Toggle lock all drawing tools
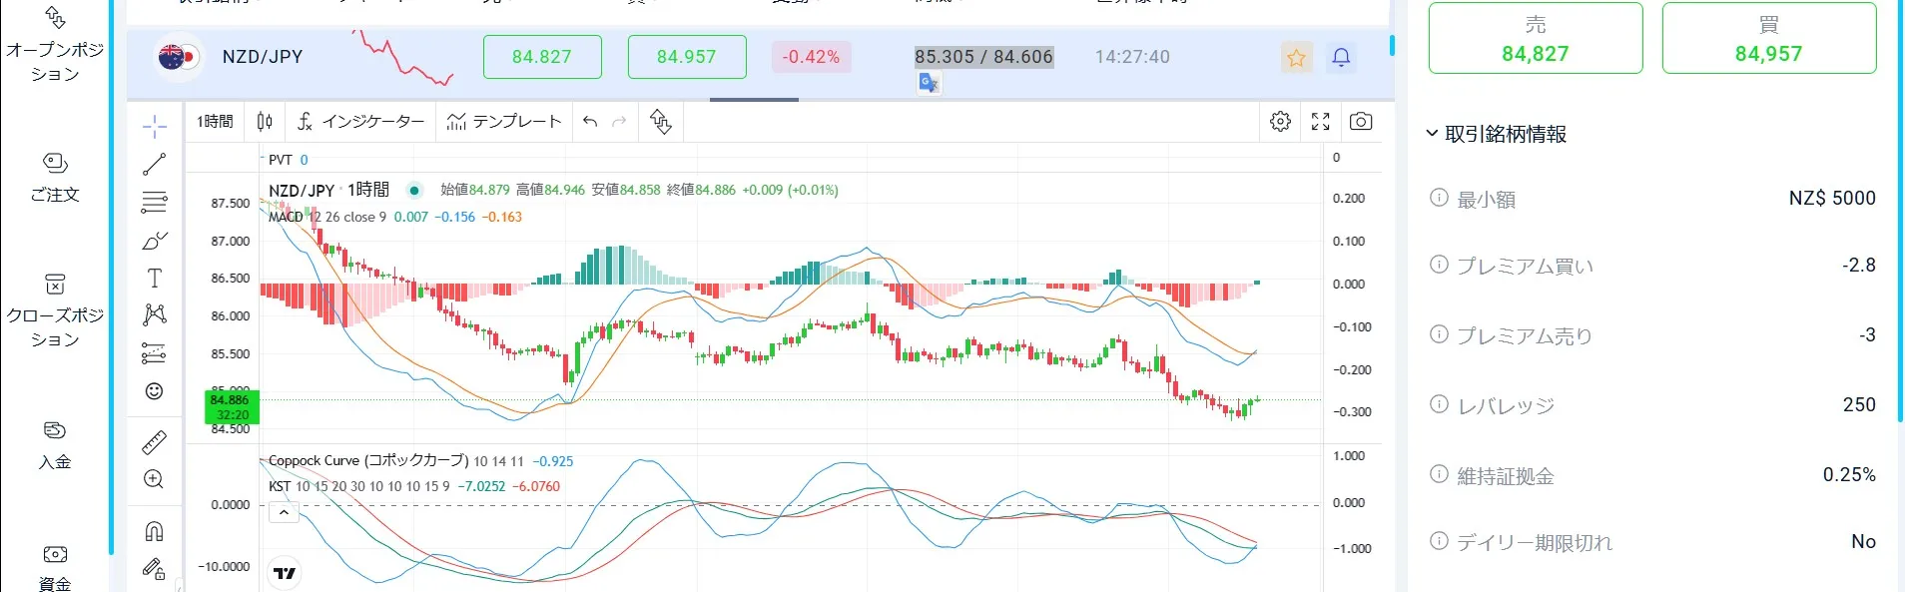 (x=154, y=569)
